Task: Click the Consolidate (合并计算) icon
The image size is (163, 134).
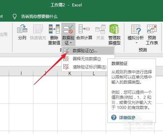Action: [x=84, y=29]
